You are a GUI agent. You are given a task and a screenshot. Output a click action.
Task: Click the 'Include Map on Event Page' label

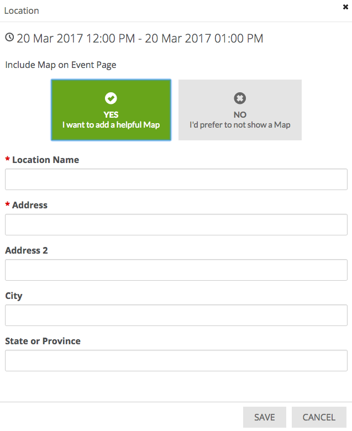point(61,65)
